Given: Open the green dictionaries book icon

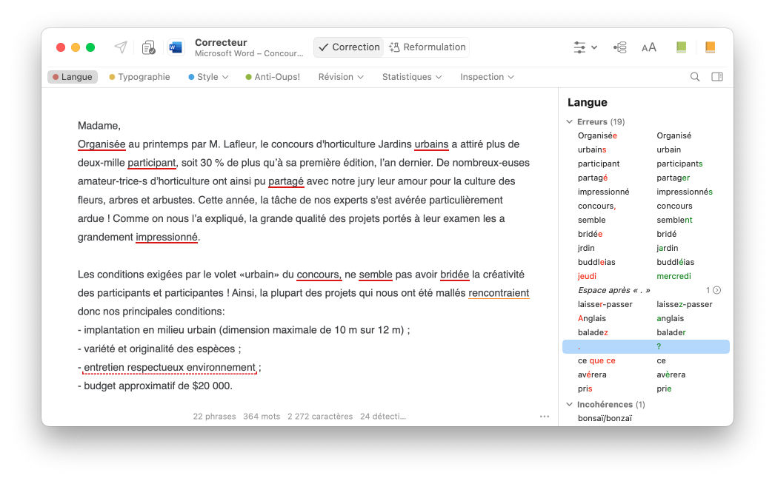Looking at the screenshot, I should [681, 47].
